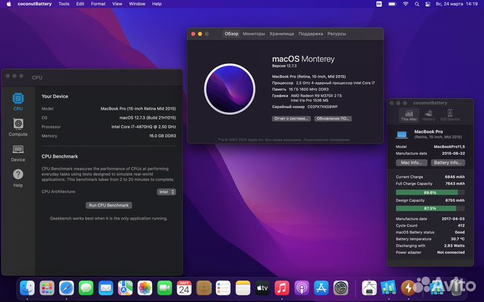This screenshot has width=484, height=302.
Task: Open the Apple menu
Action: click(x=9, y=4)
